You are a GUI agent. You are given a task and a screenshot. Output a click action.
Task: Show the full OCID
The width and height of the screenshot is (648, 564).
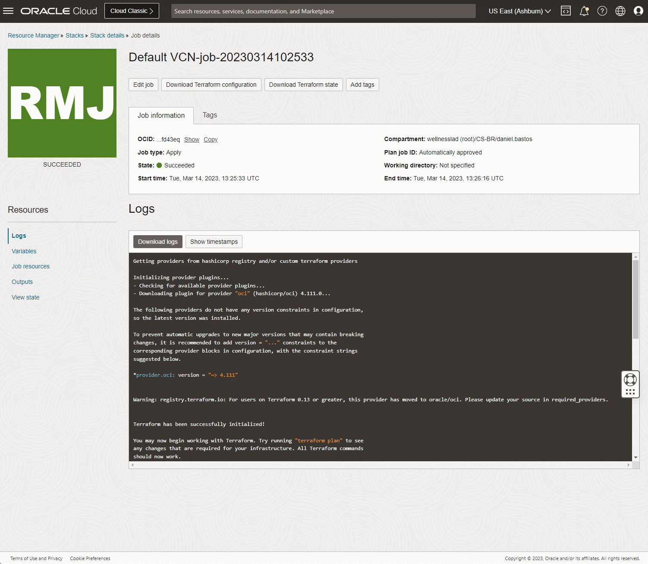coord(192,139)
